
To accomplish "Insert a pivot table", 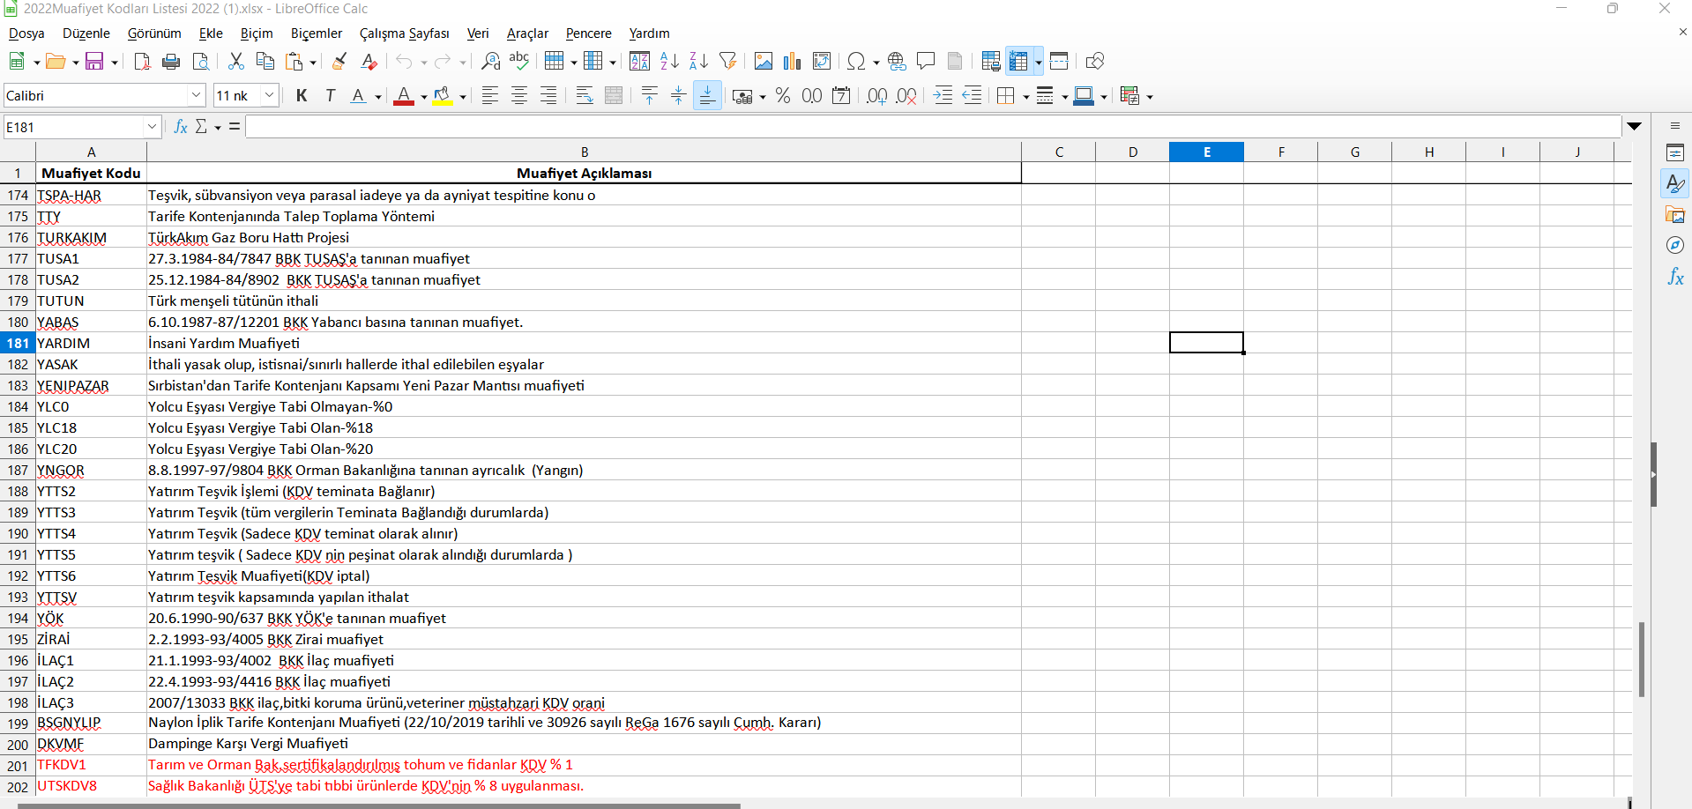I will (x=822, y=61).
